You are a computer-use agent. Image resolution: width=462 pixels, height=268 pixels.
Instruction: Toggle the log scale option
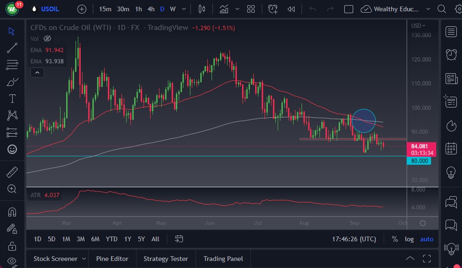tap(409, 239)
